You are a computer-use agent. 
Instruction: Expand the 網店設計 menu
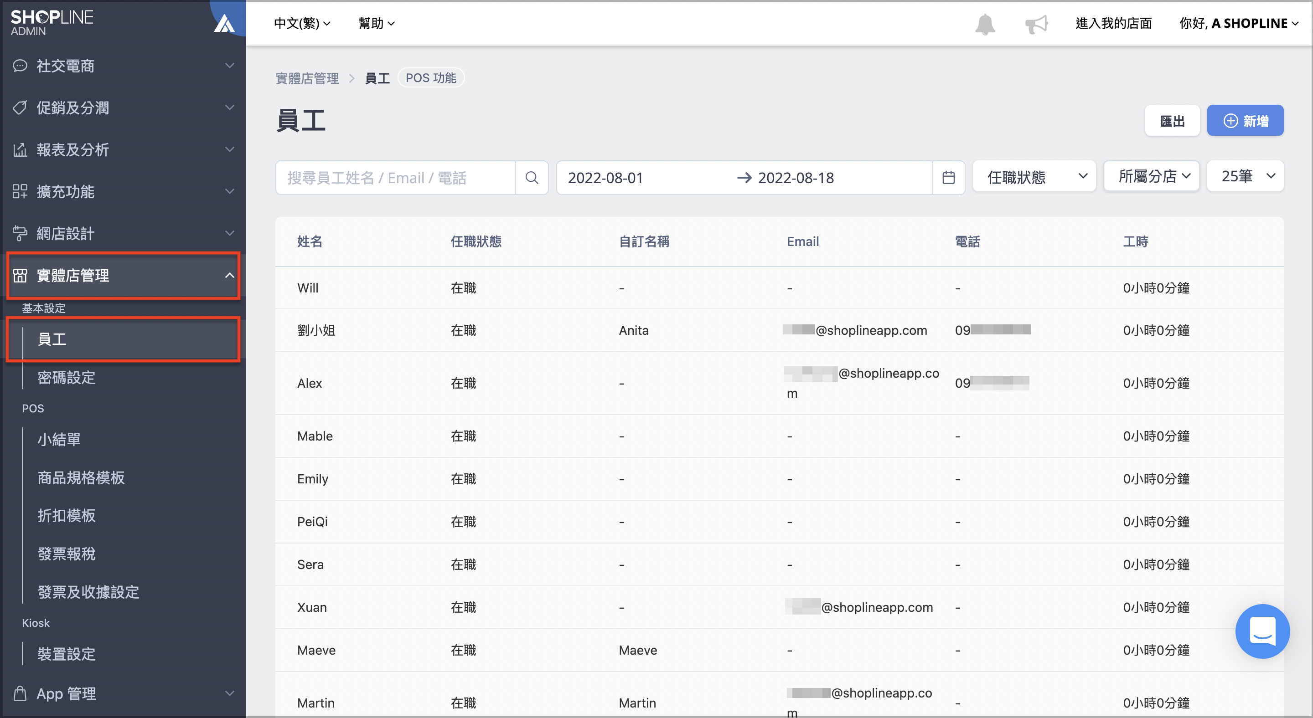point(124,233)
